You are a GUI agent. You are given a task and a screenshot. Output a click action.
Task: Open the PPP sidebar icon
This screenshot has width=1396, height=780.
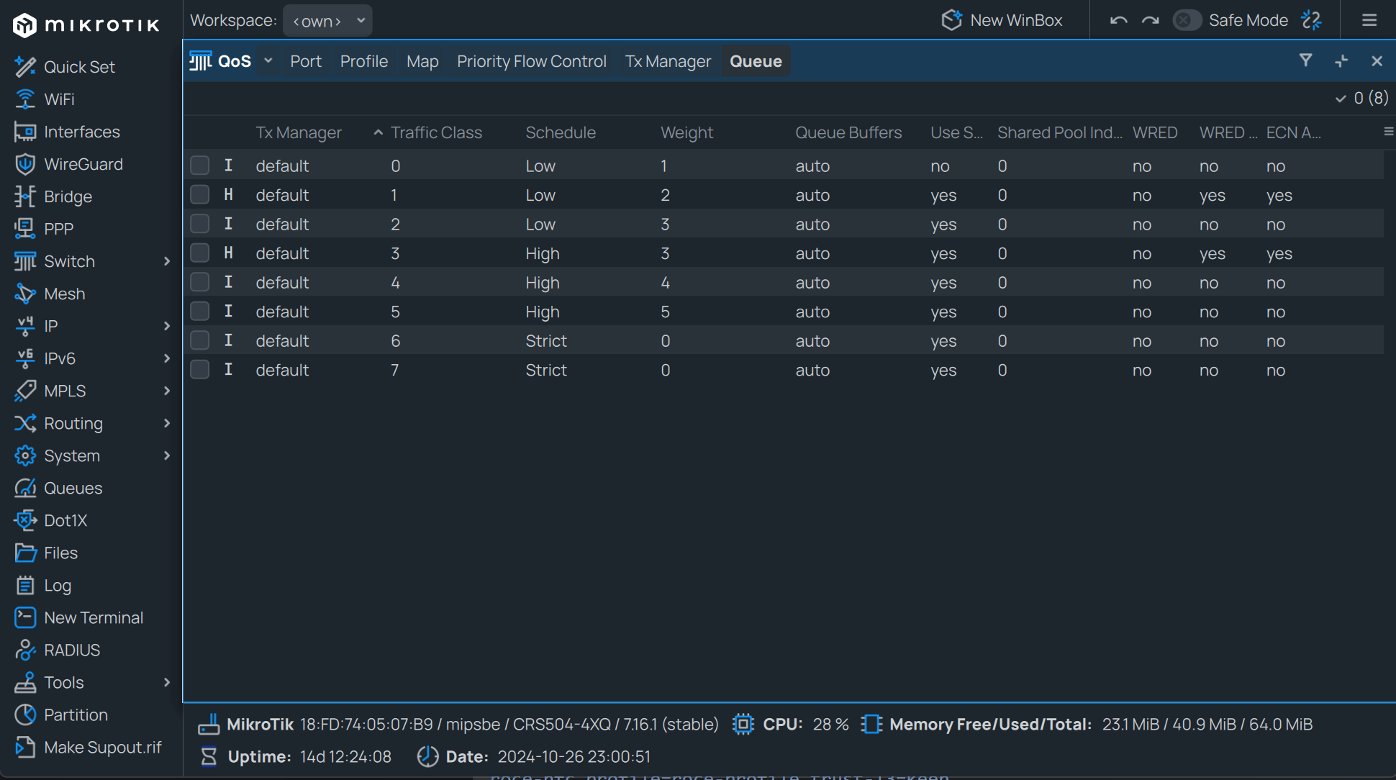point(25,229)
